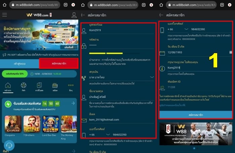The height and width of the screenshot is (153, 235).
Task: Open the 7 Brothers game thumbnail
Action: click(x=32, y=124)
